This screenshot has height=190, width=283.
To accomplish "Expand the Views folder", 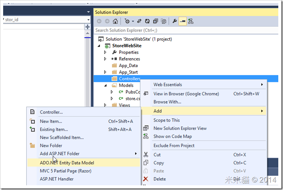I will pos(105,105).
